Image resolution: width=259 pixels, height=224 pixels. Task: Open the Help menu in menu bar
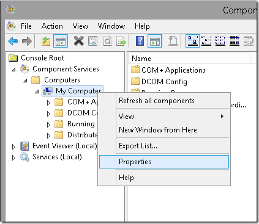(x=142, y=26)
